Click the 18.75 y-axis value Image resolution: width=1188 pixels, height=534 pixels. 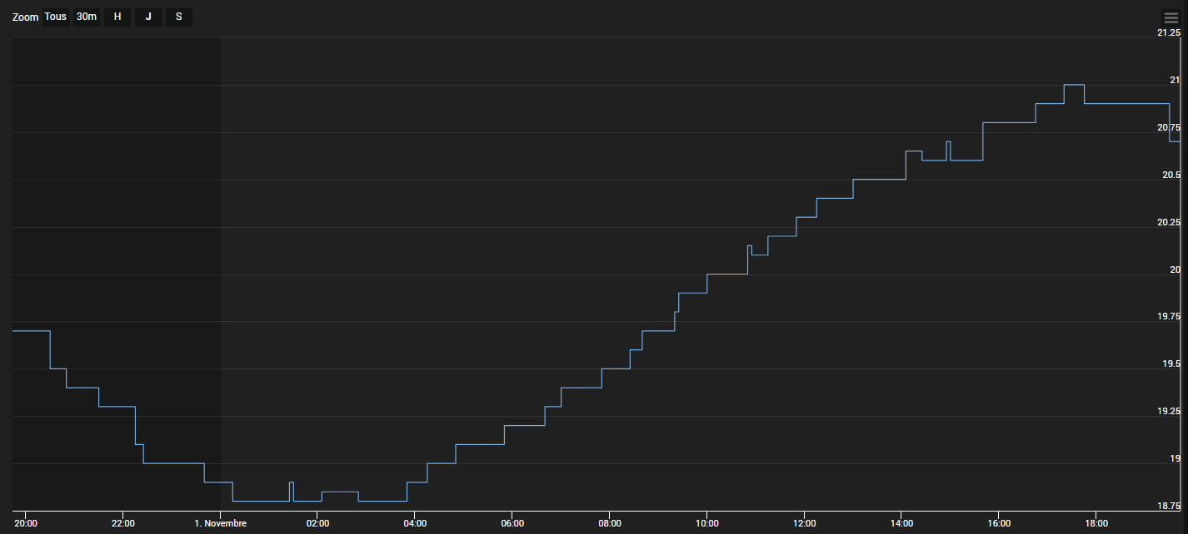tap(1169, 506)
